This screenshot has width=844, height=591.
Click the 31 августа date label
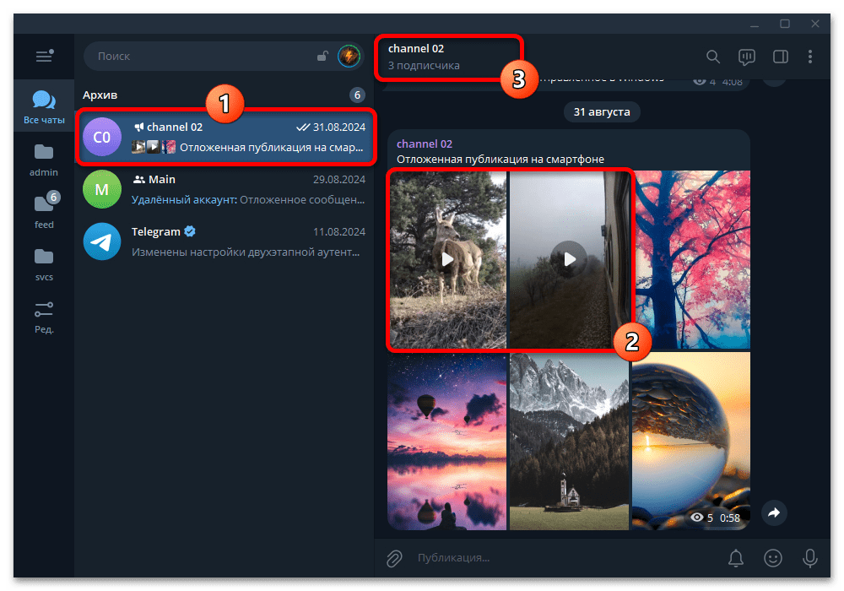coord(601,112)
